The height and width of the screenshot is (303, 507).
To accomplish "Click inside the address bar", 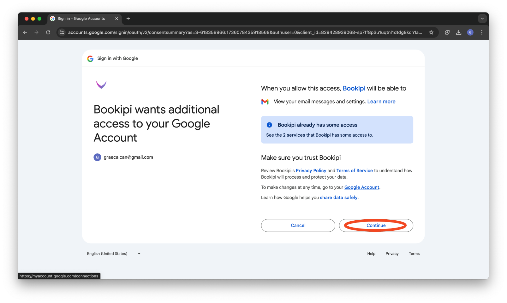I will pos(221,32).
